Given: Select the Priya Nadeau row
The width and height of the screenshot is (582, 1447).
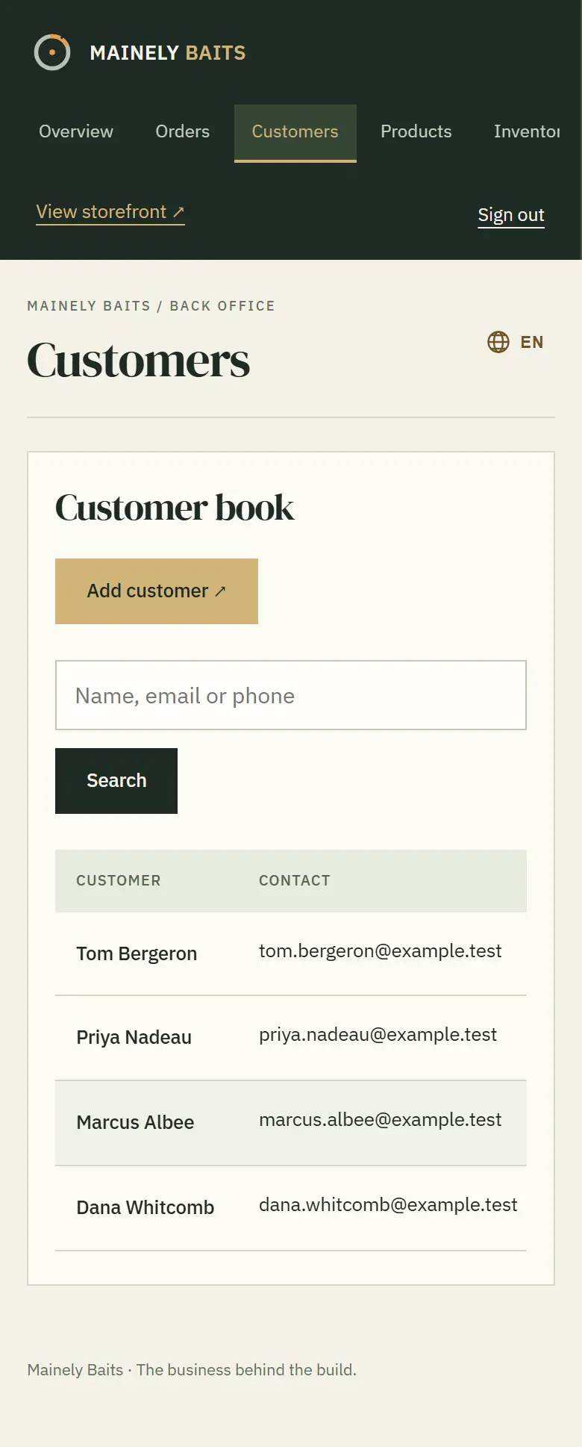Looking at the screenshot, I should (291, 1038).
